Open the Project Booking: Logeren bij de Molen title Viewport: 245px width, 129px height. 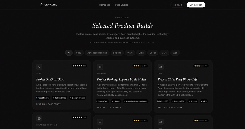point(121,79)
